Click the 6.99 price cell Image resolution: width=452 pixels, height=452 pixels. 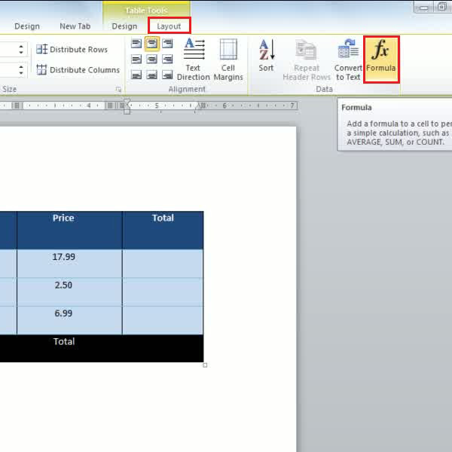[x=69, y=320]
